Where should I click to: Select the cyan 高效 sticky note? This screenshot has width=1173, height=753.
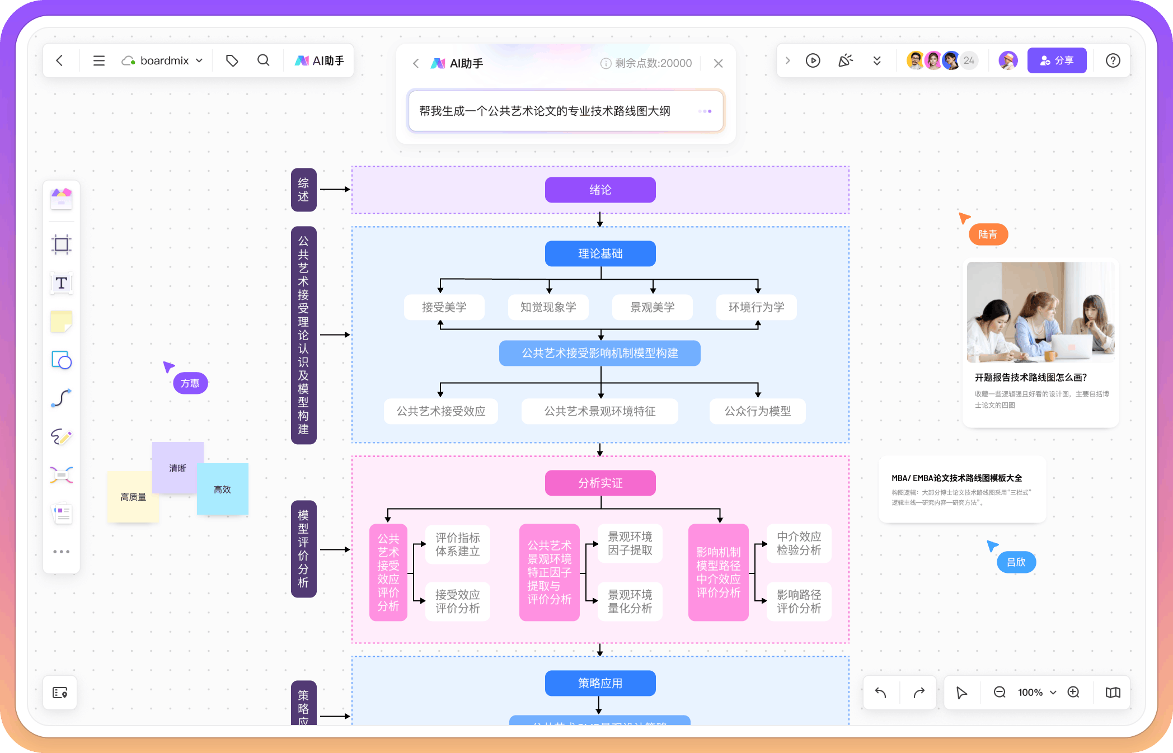point(222,489)
